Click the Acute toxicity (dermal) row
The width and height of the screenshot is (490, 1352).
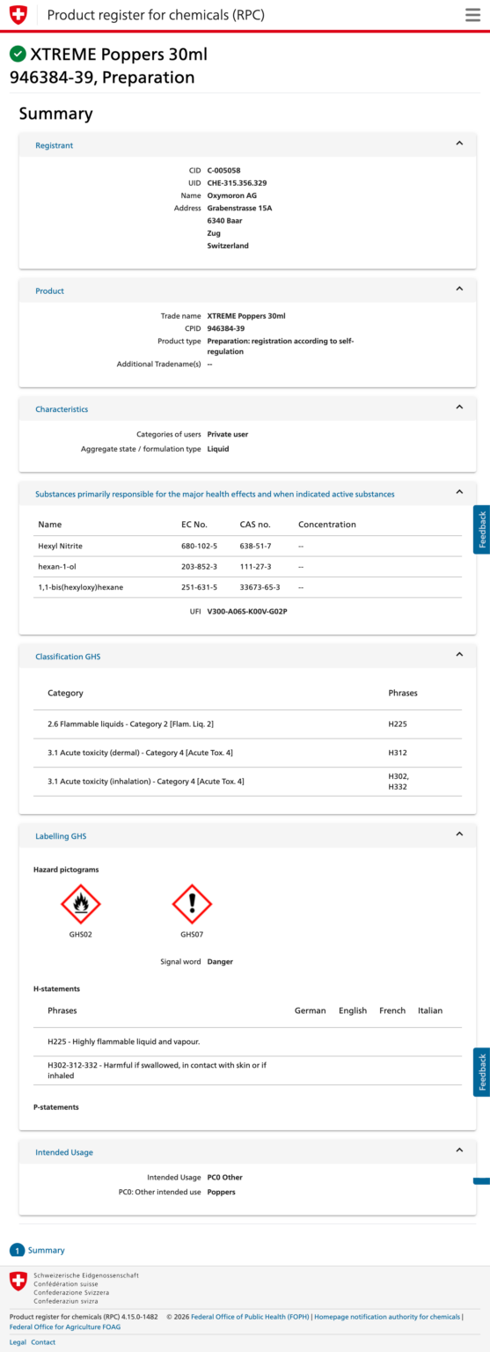tap(247, 753)
